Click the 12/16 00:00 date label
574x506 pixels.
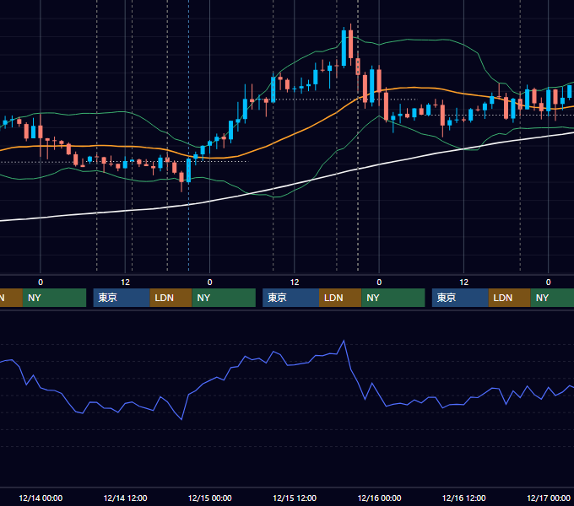pyautogui.click(x=379, y=498)
